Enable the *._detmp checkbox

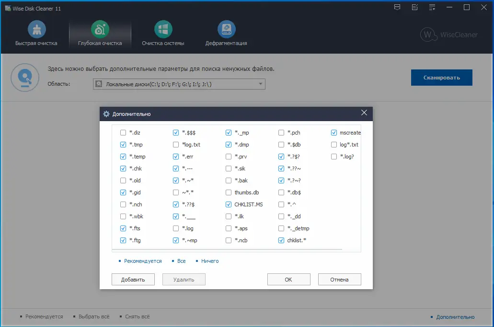click(x=281, y=228)
